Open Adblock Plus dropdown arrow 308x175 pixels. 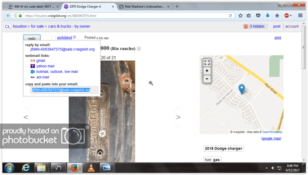291,15
